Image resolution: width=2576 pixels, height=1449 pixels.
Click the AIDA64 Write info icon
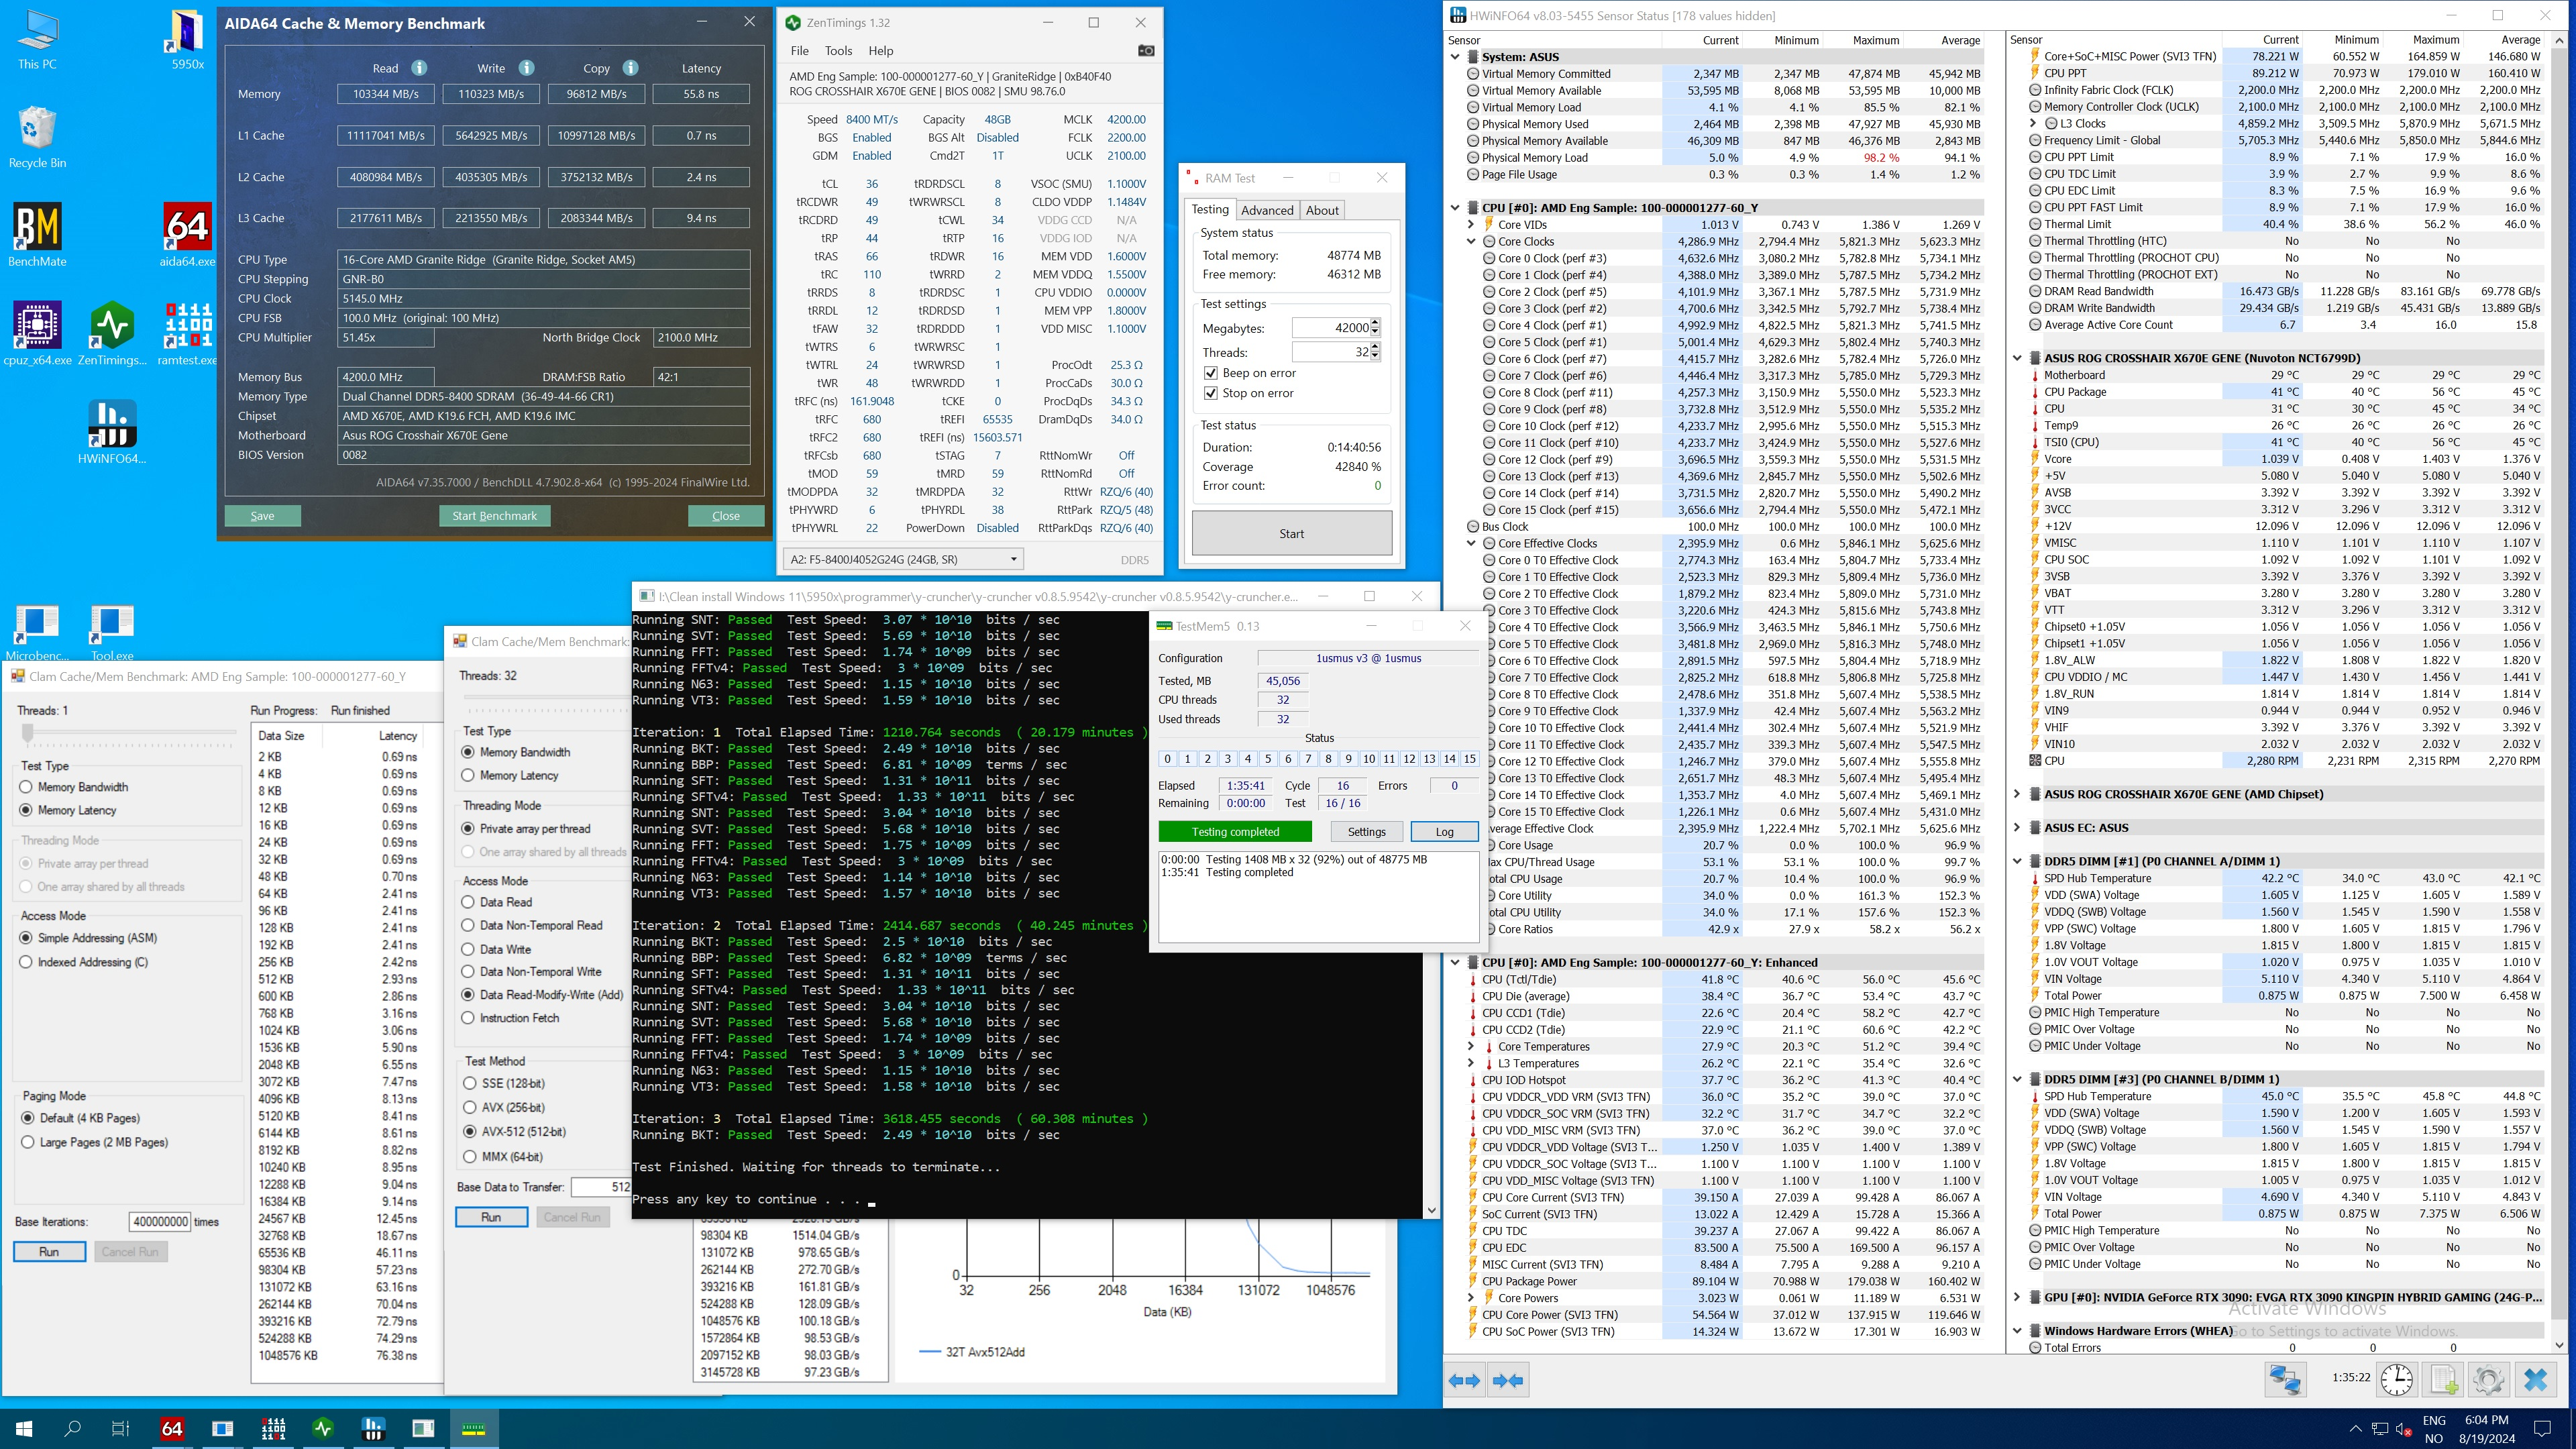tap(526, 68)
